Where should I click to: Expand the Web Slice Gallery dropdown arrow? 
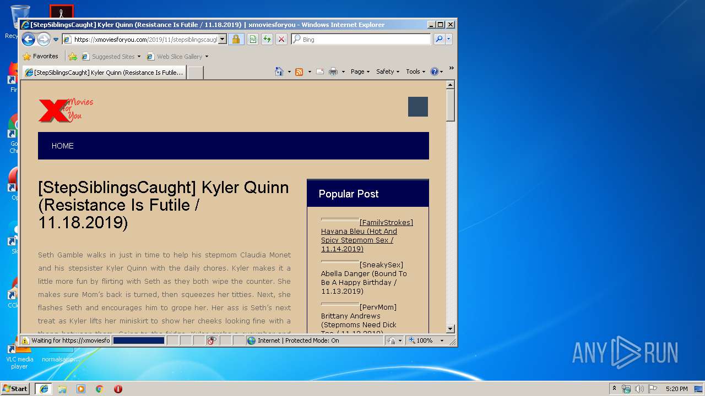coord(207,57)
